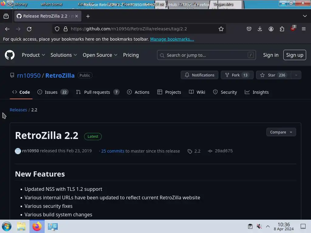The height and width of the screenshot is (233, 311).
Task: Open the 25 commits link
Action: pos(113,151)
